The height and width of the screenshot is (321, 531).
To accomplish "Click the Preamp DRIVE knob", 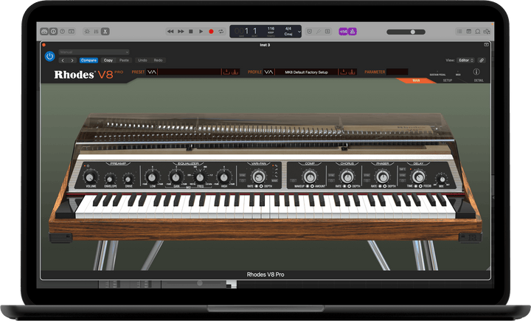I will (x=128, y=179).
